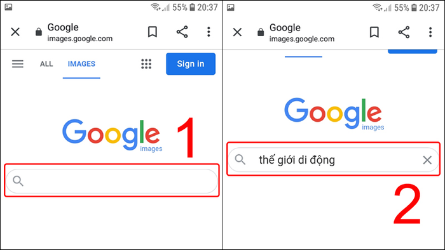Tap the share icon in right screenshot
This screenshot has width=445, height=250.
coord(404,32)
